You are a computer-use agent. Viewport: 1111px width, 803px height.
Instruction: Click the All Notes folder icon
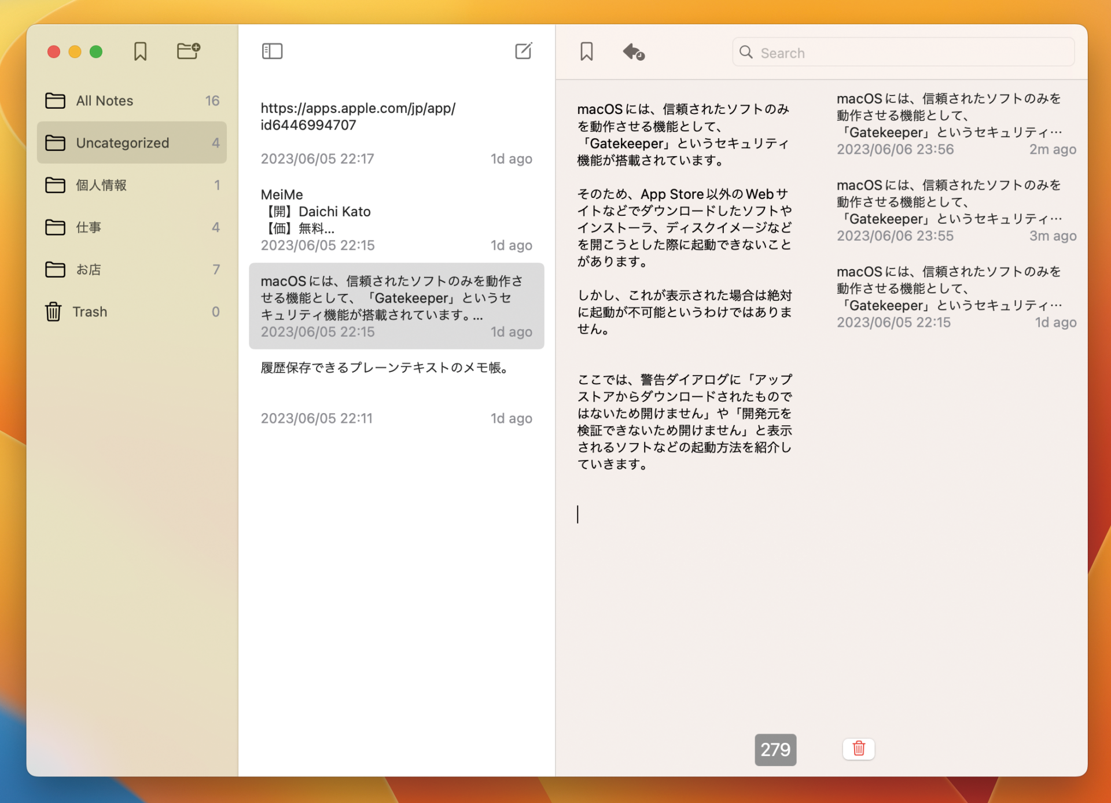point(55,101)
